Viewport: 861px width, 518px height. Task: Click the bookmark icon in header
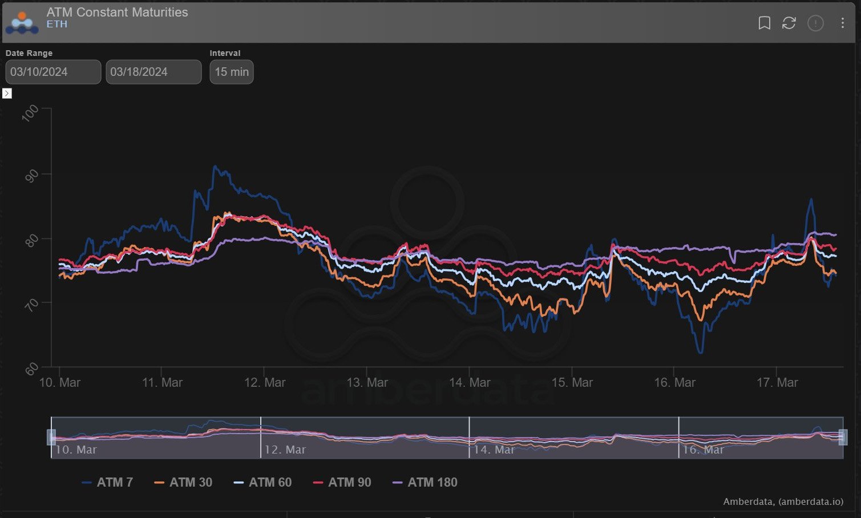pyautogui.click(x=764, y=23)
